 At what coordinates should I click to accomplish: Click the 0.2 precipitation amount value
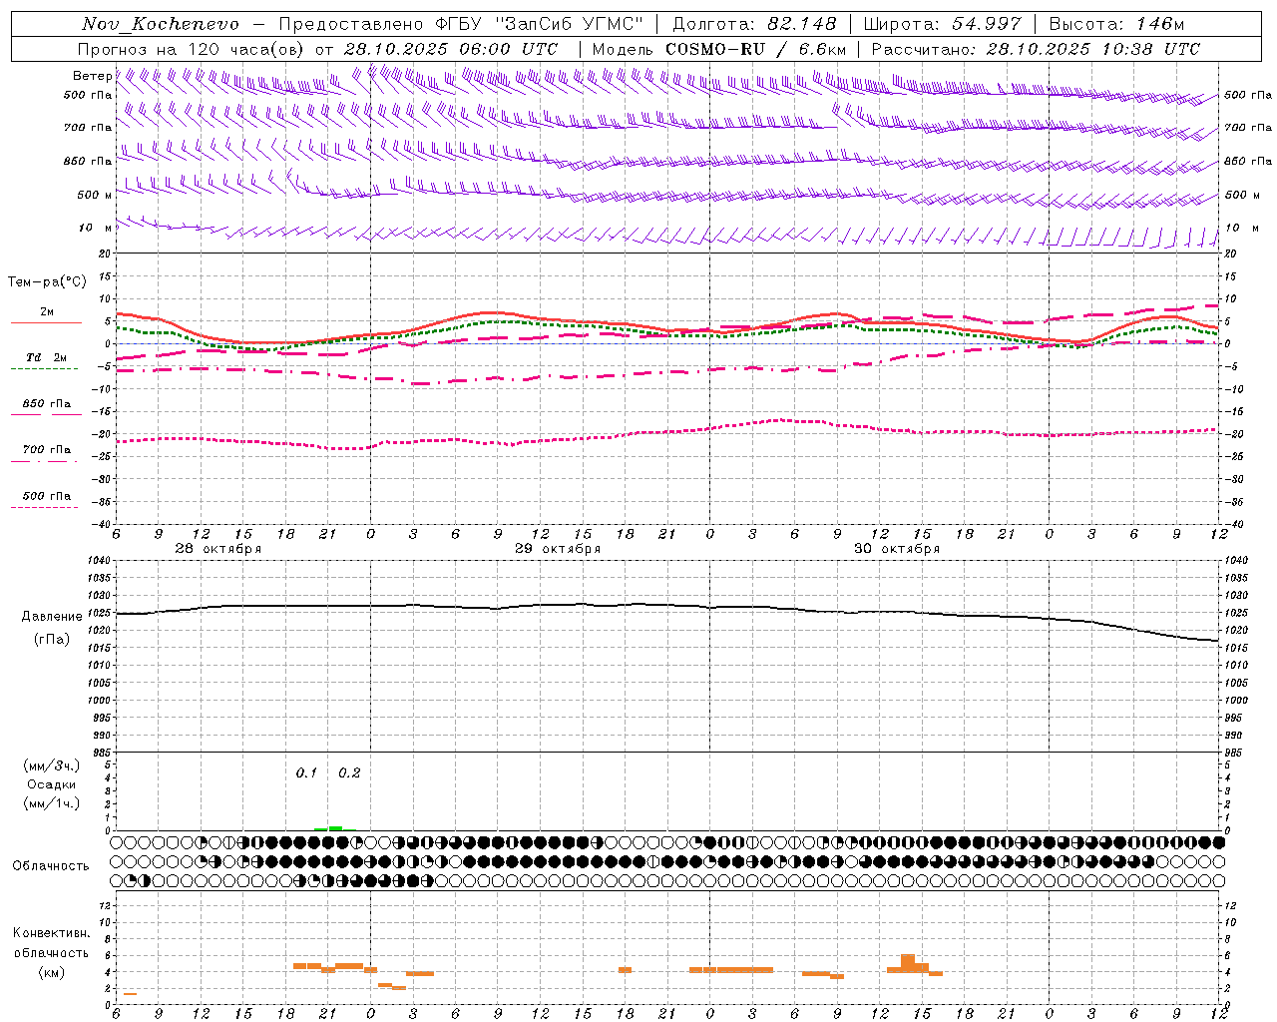click(349, 773)
